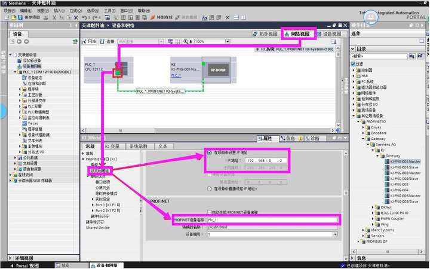Open Add new device (添加新设备) in the project tree
This screenshot has width=430, height=269.
coord(32,60)
